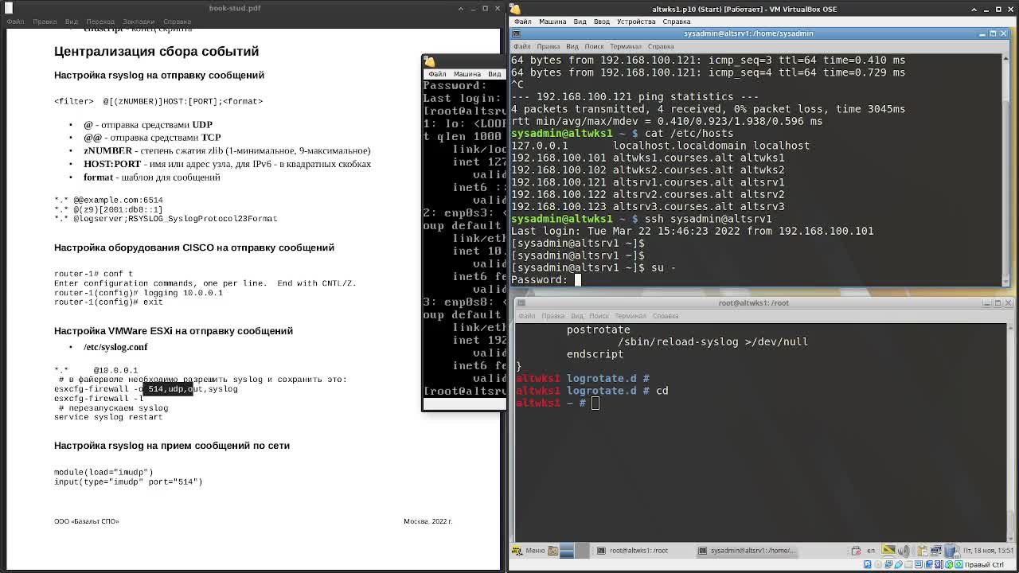The image size is (1019, 573).
Task: Shade PDF viewer window with up-arrow button
Action: click(x=460, y=8)
